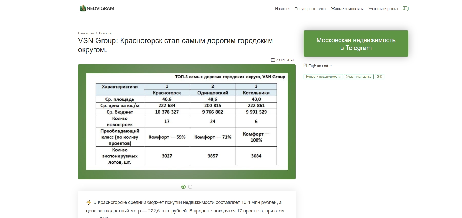
Task: Click the Московская недвижимость в Telegram button
Action: (x=356, y=43)
